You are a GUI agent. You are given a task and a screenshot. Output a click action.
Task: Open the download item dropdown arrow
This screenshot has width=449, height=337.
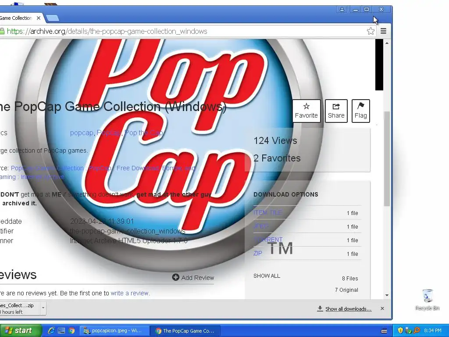coord(43,308)
